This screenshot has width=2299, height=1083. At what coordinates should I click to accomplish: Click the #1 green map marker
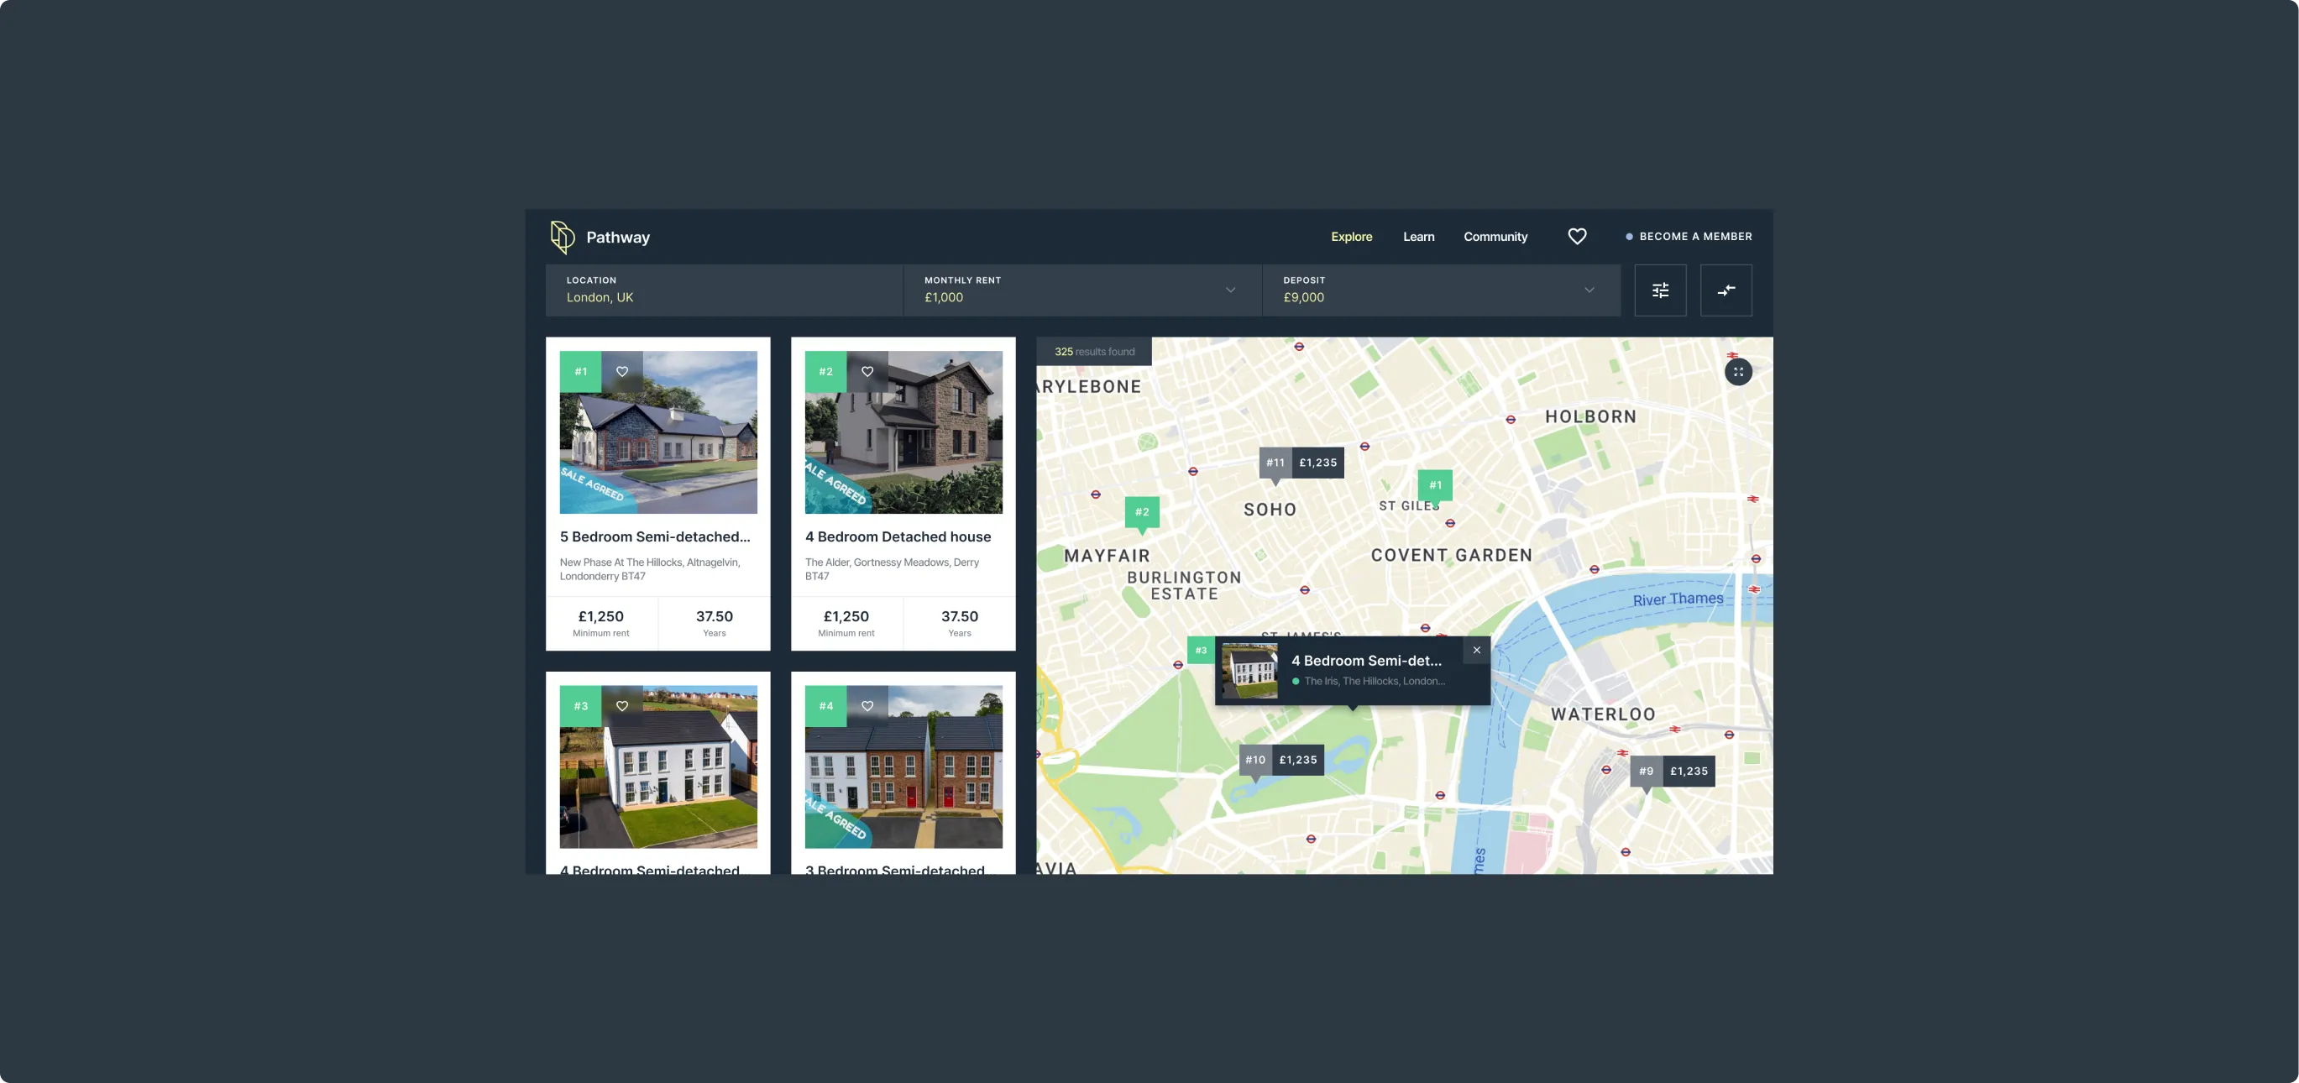pyautogui.click(x=1435, y=485)
